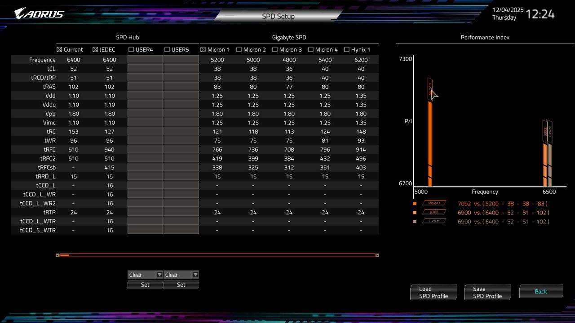Screen dimensions: 575x323
Task: Click the Gigabyte SPD section header
Action: click(x=290, y=37)
